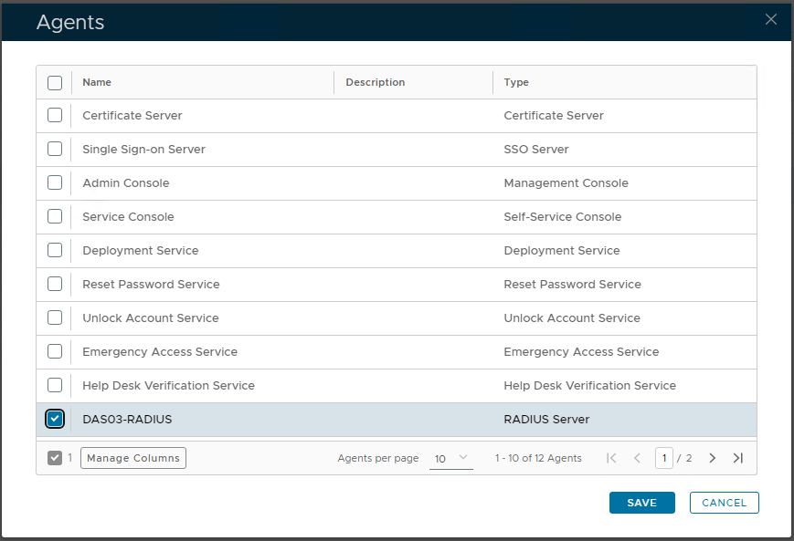Viewport: 794px width, 541px height.
Task: Click the current page number field
Action: pos(663,458)
